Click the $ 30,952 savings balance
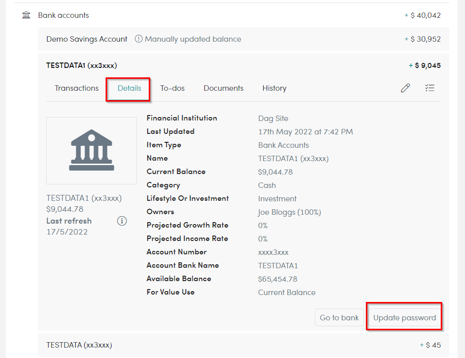This screenshot has height=358, width=465. pos(422,39)
